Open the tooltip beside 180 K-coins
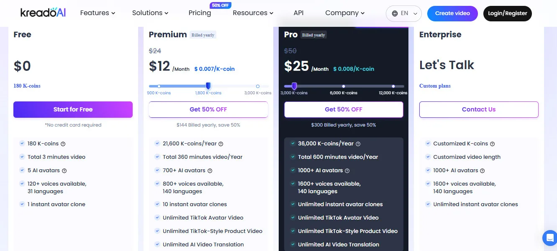 [x=63, y=144]
